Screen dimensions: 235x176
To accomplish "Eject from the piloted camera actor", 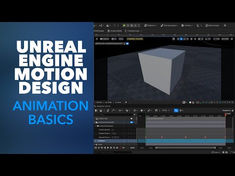I will (x=124, y=44).
